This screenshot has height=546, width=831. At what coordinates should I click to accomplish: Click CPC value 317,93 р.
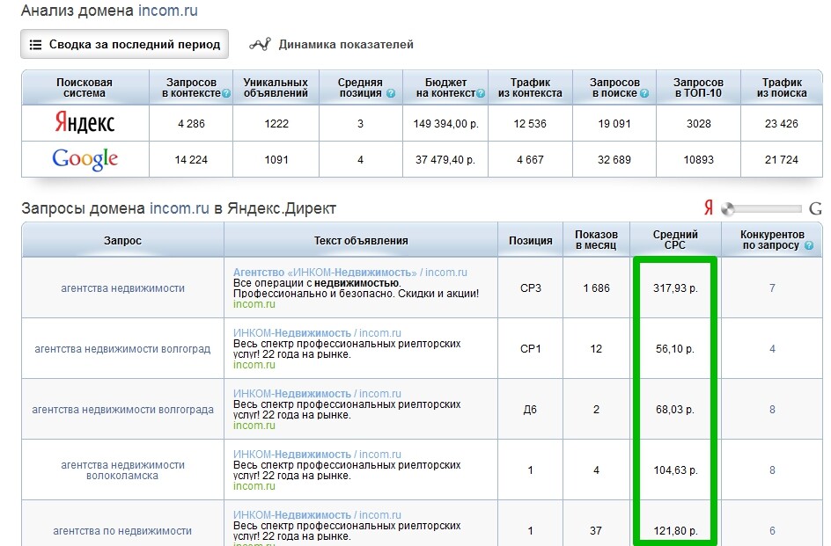tap(675, 288)
